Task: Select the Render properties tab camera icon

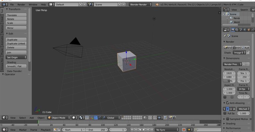Action: pos(233,30)
